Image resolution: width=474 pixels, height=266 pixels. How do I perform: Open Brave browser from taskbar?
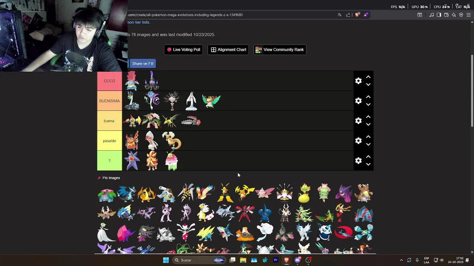[x=286, y=260]
